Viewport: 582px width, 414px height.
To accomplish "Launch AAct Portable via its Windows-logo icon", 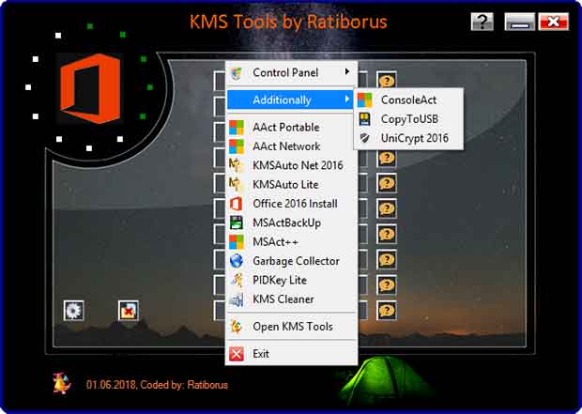I will (237, 128).
